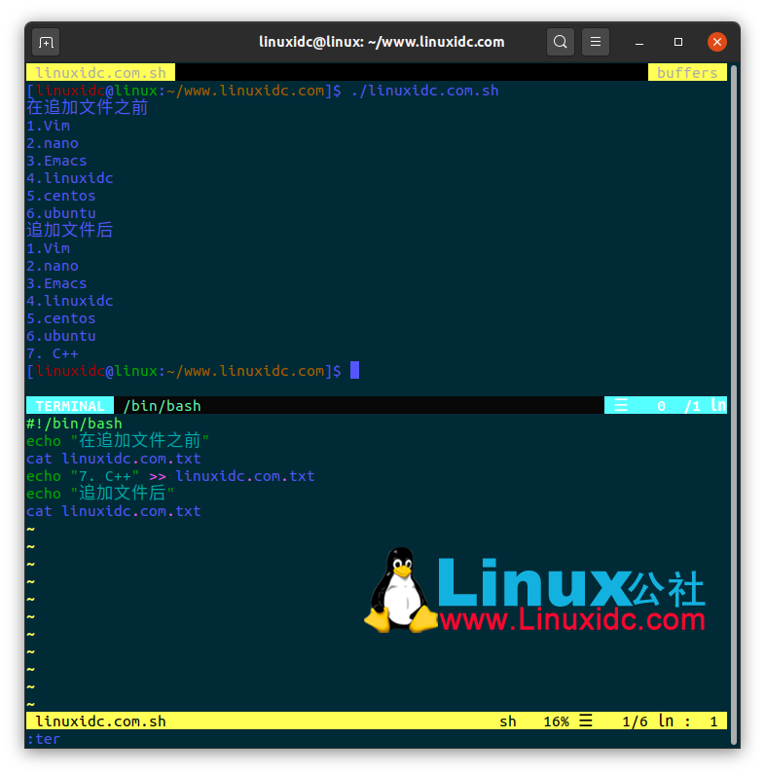Open a new terminal tab icon

point(46,43)
